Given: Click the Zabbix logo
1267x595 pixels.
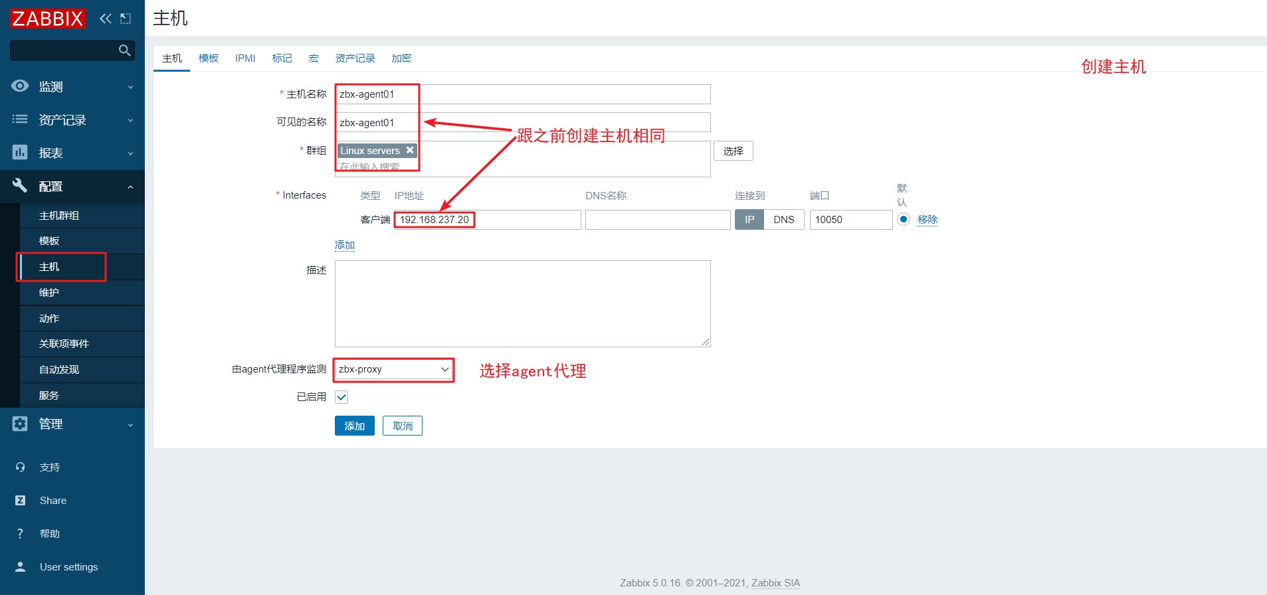Looking at the screenshot, I should point(48,18).
